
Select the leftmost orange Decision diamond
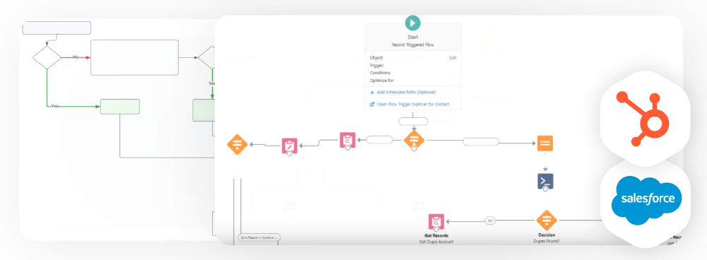(238, 145)
